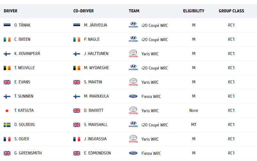Screen dimensions: 257x161
Task: Click the ELIGIBILITY column header
Action: click(194, 11)
